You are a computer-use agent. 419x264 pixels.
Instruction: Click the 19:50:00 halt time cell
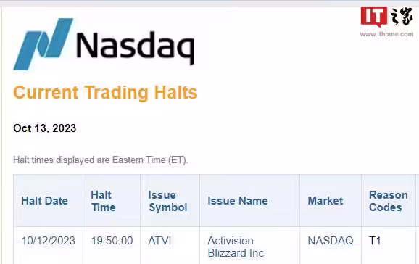point(112,241)
